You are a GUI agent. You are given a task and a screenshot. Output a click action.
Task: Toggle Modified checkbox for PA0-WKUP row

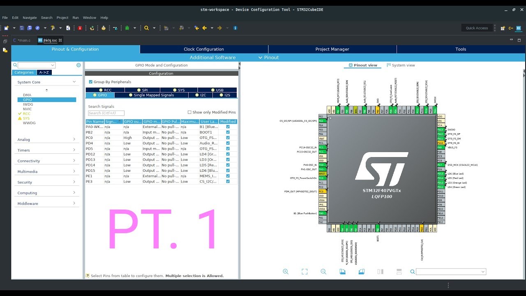point(228,127)
